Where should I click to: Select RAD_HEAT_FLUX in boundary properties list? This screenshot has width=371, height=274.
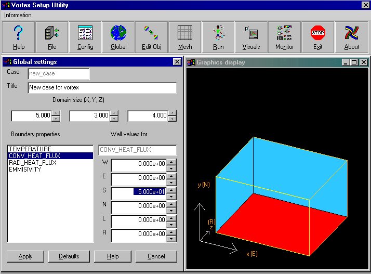tap(50, 163)
